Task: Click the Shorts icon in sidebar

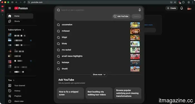Action: (10, 21)
